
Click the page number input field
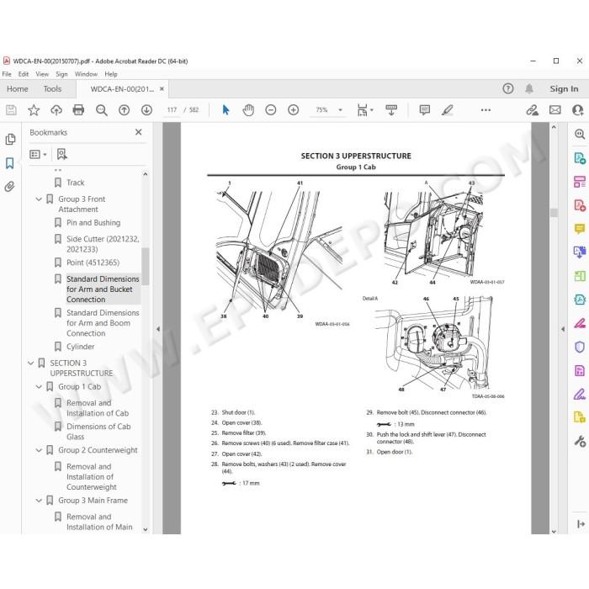coord(172,110)
